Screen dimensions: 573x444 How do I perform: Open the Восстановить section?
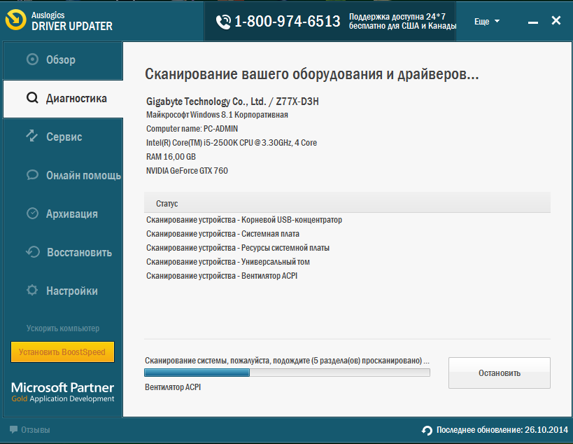click(x=63, y=252)
